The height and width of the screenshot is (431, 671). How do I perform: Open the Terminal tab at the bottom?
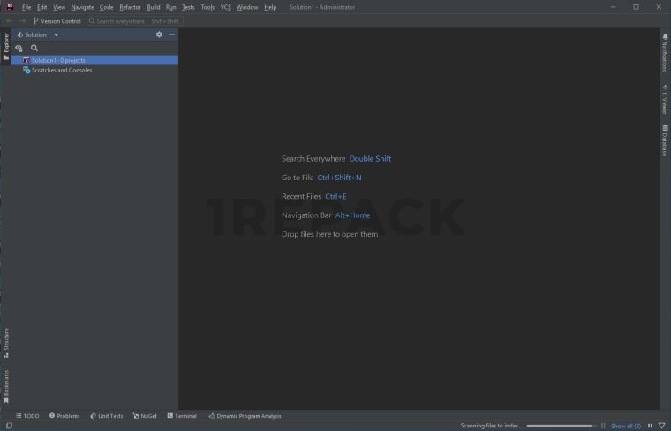pyautogui.click(x=181, y=415)
